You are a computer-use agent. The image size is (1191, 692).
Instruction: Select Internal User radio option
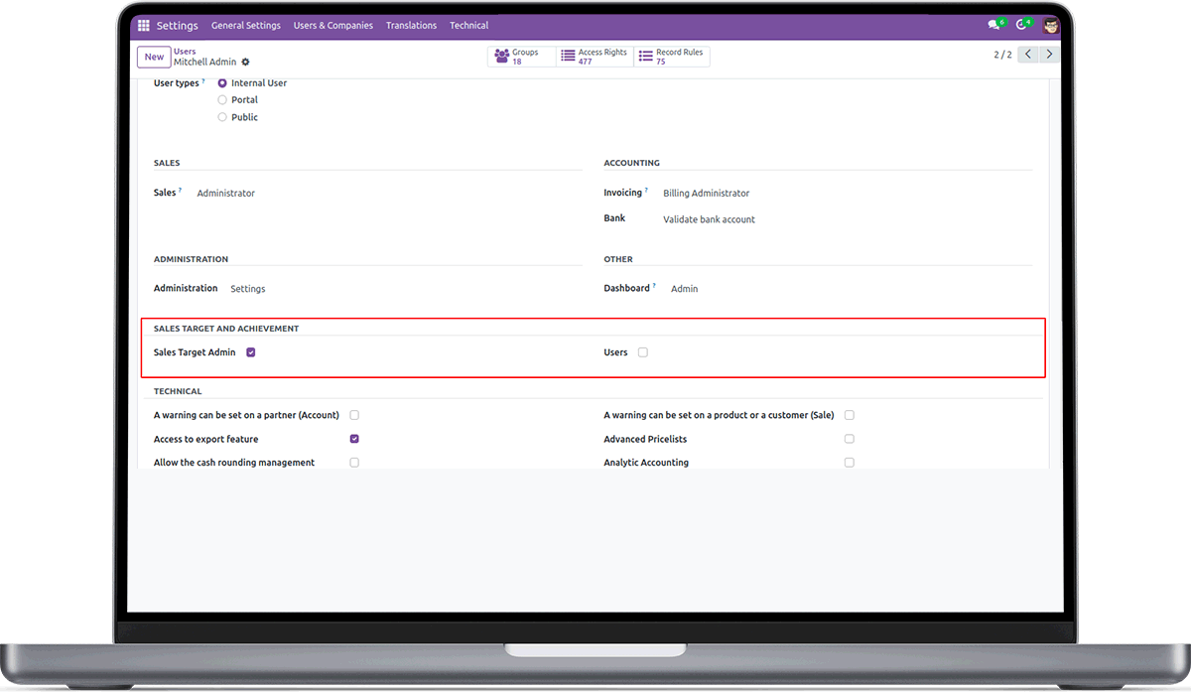[222, 83]
